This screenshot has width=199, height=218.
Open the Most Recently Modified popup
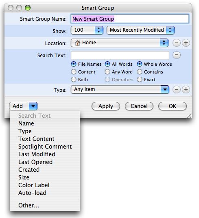140,30
